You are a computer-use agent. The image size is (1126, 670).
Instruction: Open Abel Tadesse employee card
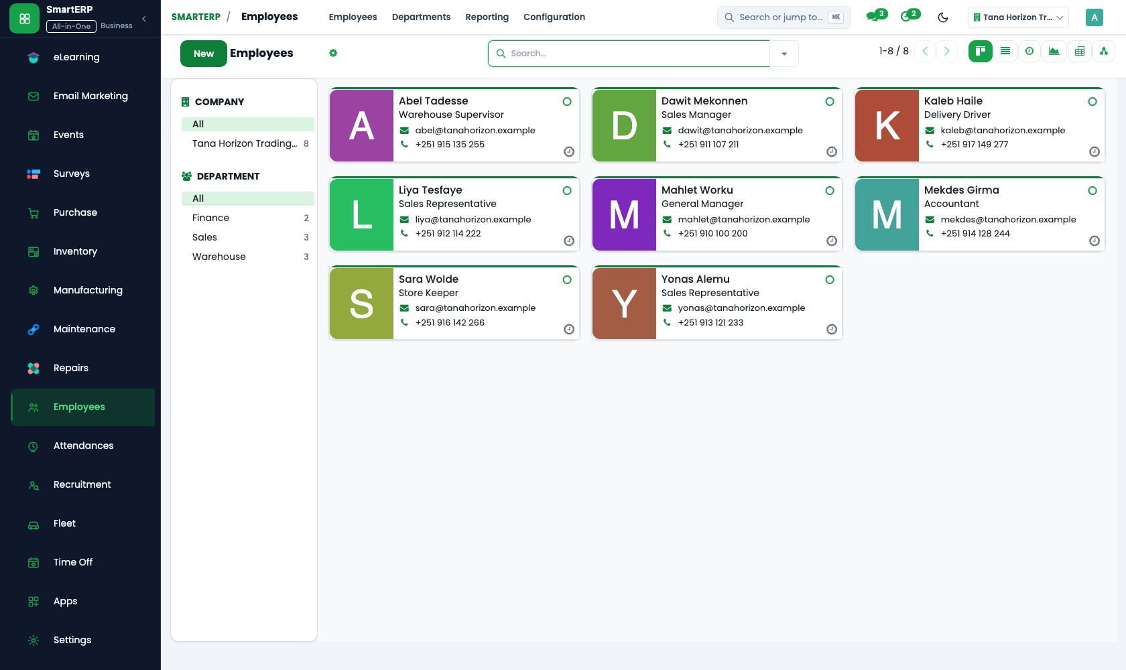(x=454, y=125)
